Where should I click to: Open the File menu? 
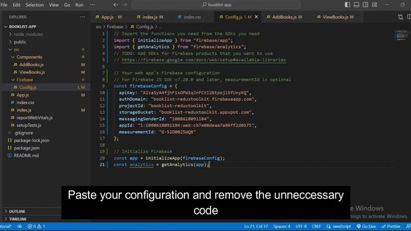click(4, 4)
